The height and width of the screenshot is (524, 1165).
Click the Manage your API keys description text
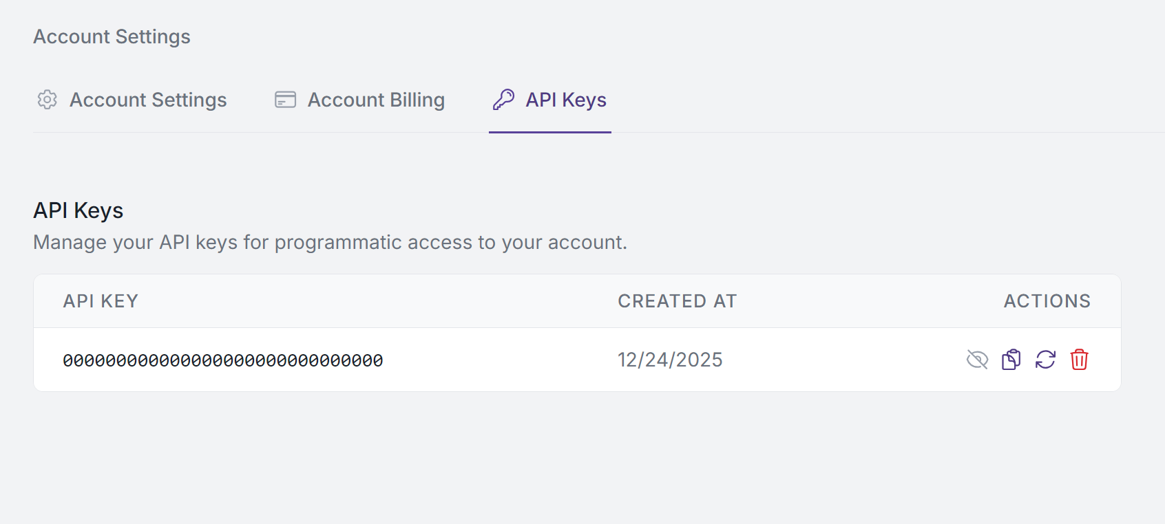pyautogui.click(x=330, y=242)
